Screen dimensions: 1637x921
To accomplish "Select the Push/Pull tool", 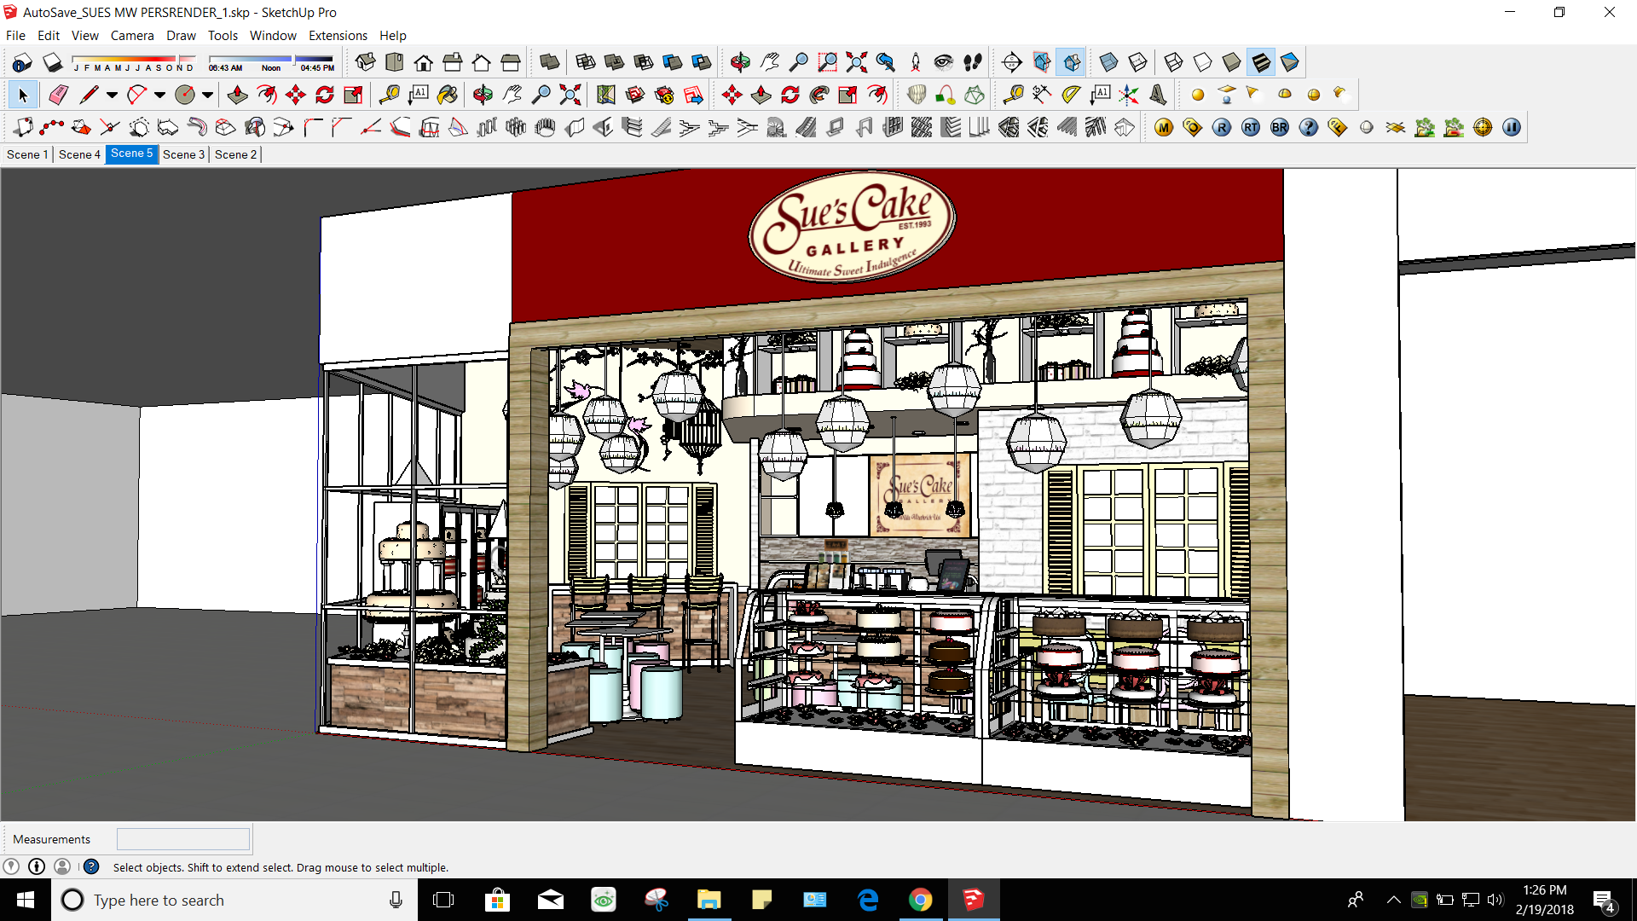I will [238, 95].
